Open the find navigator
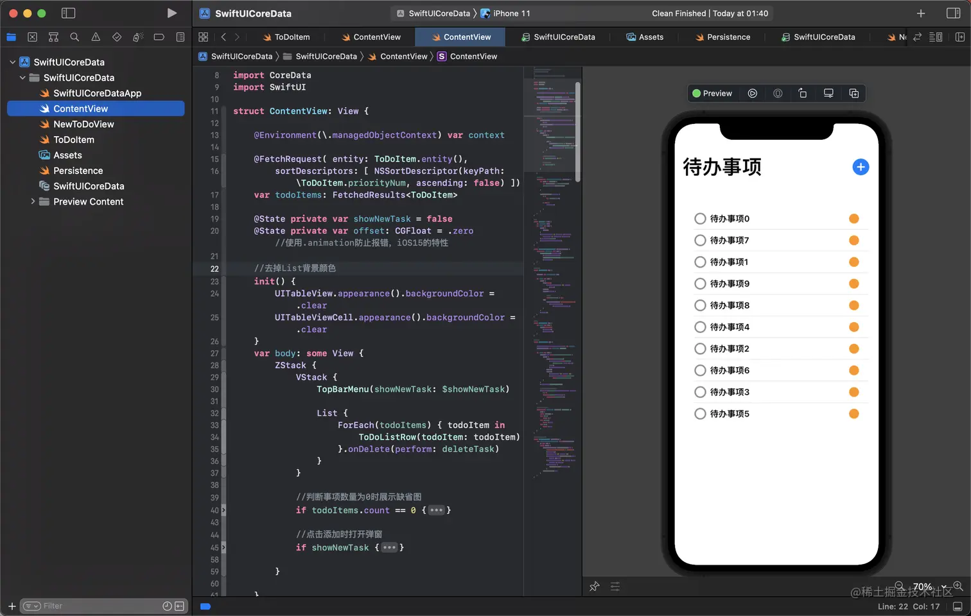The image size is (971, 616). [74, 37]
